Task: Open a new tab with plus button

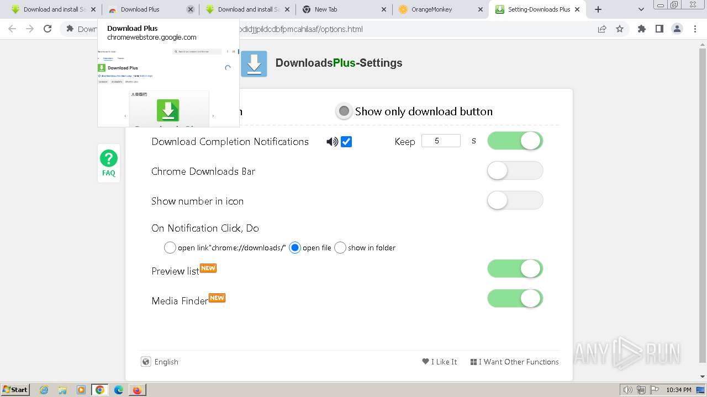Action: (598, 9)
